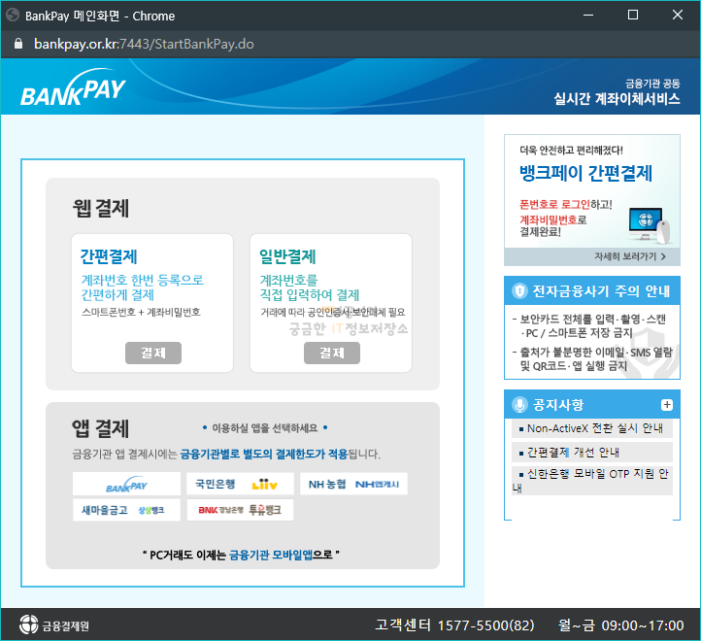The height and width of the screenshot is (641, 701).
Task: Select the 새마을금고 상상뱅크 app option
Action: 126,510
